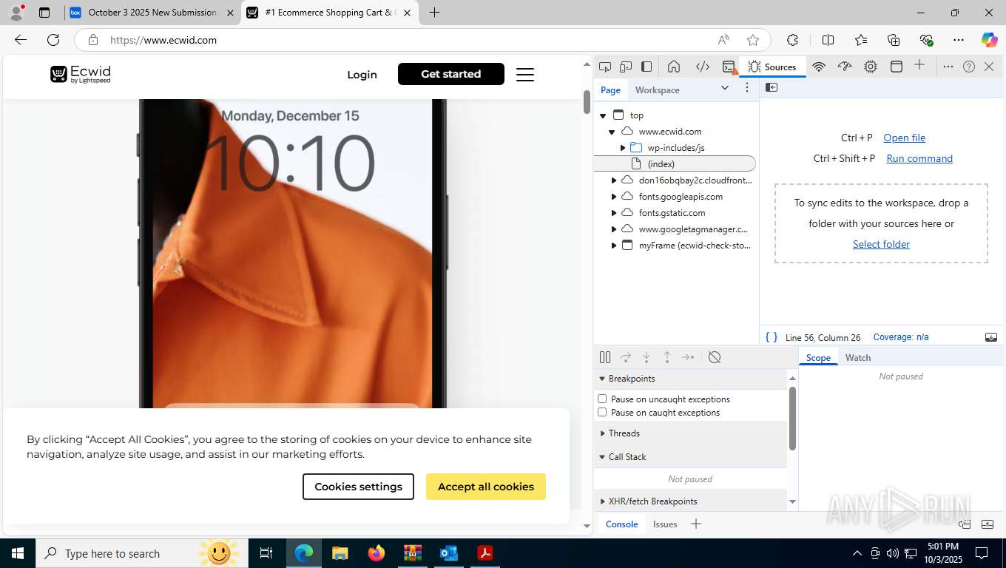Toggle the DevTools activity bar sidebar icon

pos(647,67)
